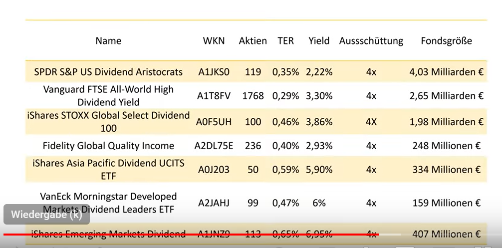Select the Yield value '2,93%'
This screenshot has height=248, width=502.
point(319,146)
